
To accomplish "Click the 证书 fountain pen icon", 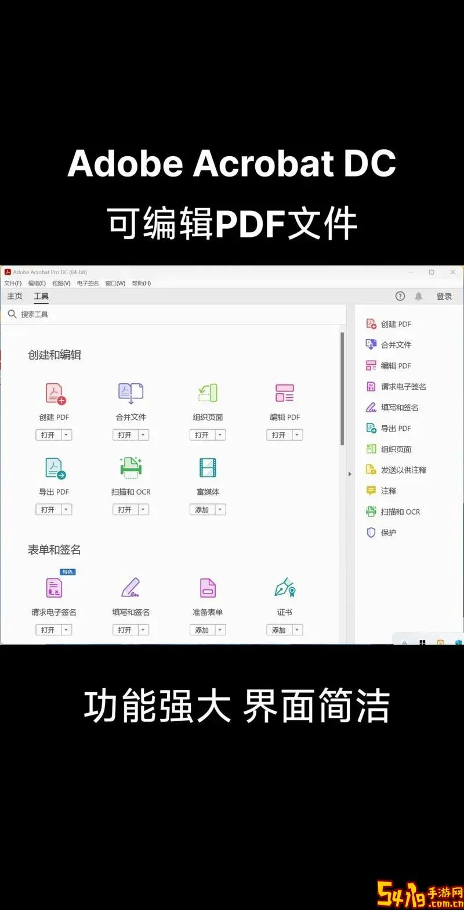I will (x=285, y=588).
